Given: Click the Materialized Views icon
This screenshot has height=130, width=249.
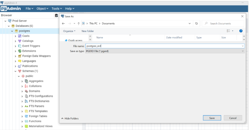Looking at the screenshot, I should tap(26, 126).
